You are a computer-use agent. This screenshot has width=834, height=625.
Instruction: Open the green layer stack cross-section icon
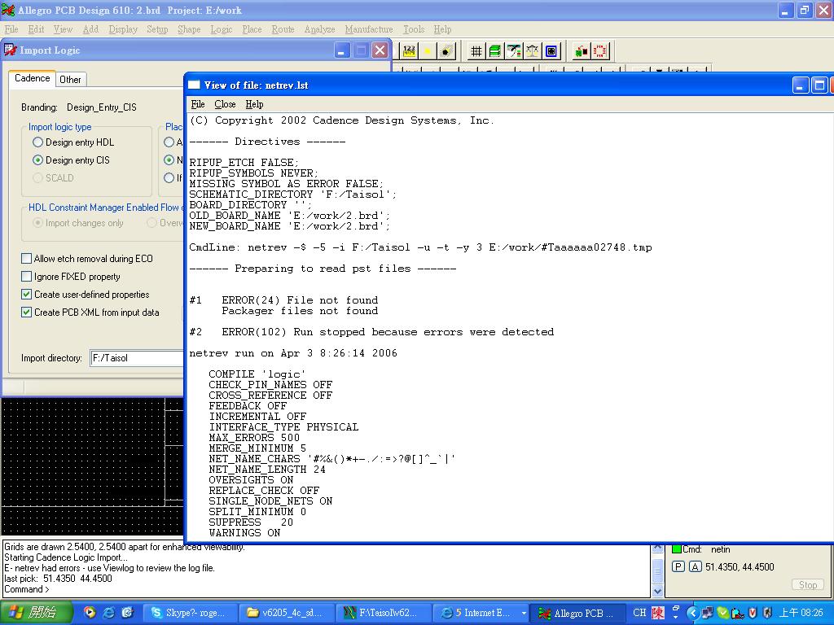tap(495, 51)
